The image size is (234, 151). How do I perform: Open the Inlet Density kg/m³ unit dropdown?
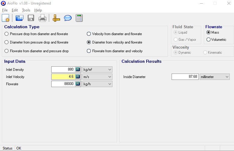tap(97, 70)
